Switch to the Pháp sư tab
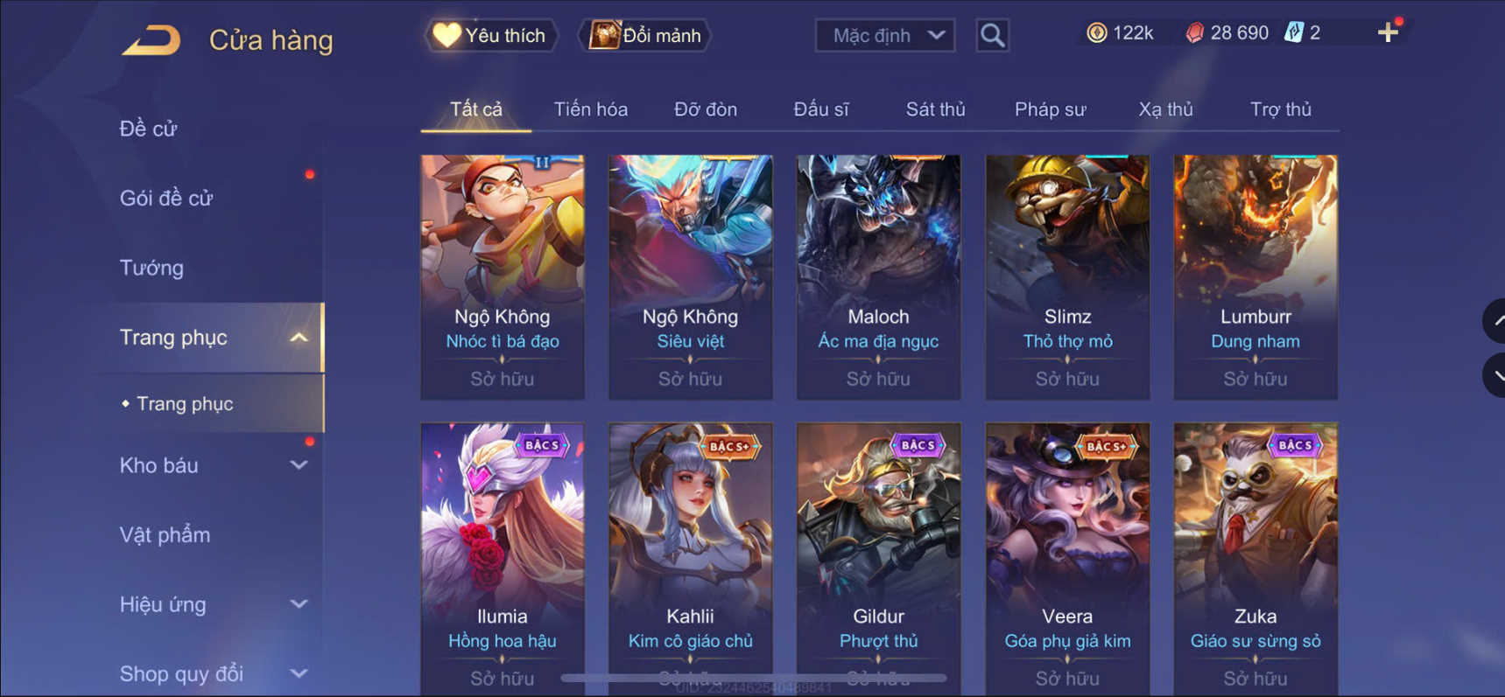 coord(1050,109)
